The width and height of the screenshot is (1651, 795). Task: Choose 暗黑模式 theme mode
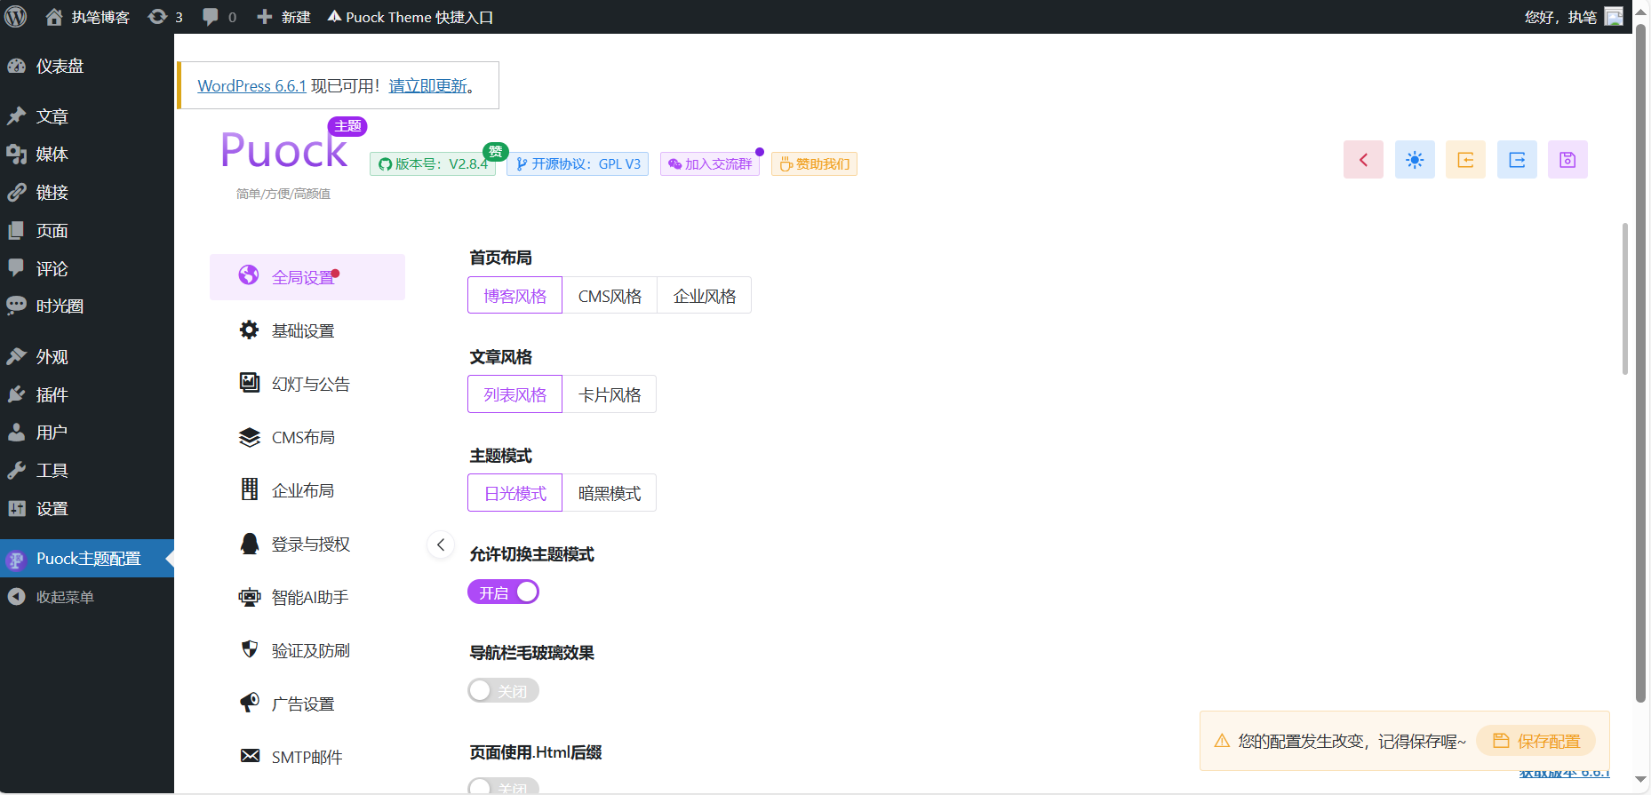click(610, 493)
